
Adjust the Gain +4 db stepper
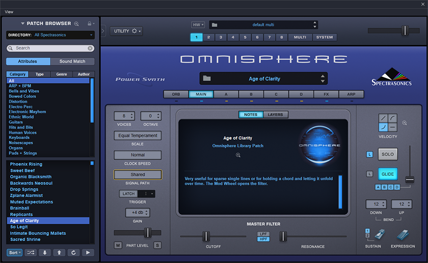(147, 213)
